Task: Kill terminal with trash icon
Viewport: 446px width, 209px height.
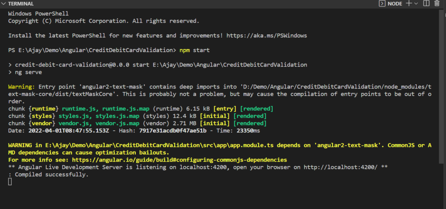Action: 437,3
